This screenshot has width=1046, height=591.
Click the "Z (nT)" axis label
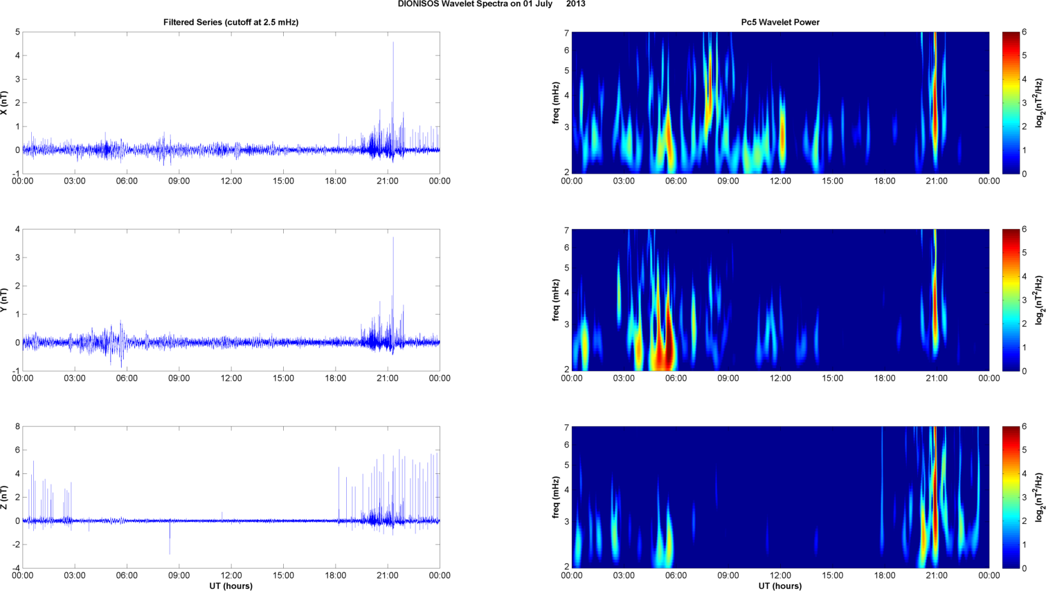[x=5, y=498]
